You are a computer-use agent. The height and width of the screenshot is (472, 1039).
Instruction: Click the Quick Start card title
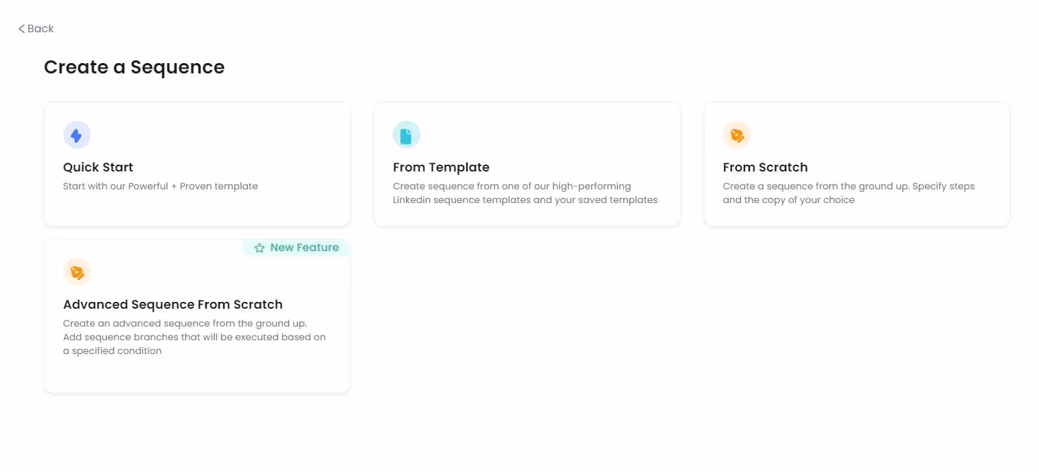click(x=98, y=167)
